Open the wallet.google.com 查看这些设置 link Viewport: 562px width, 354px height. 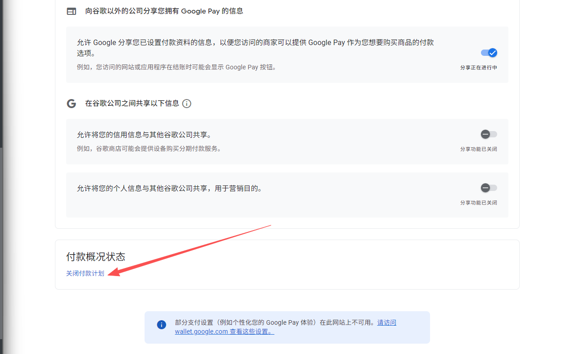[x=224, y=331]
